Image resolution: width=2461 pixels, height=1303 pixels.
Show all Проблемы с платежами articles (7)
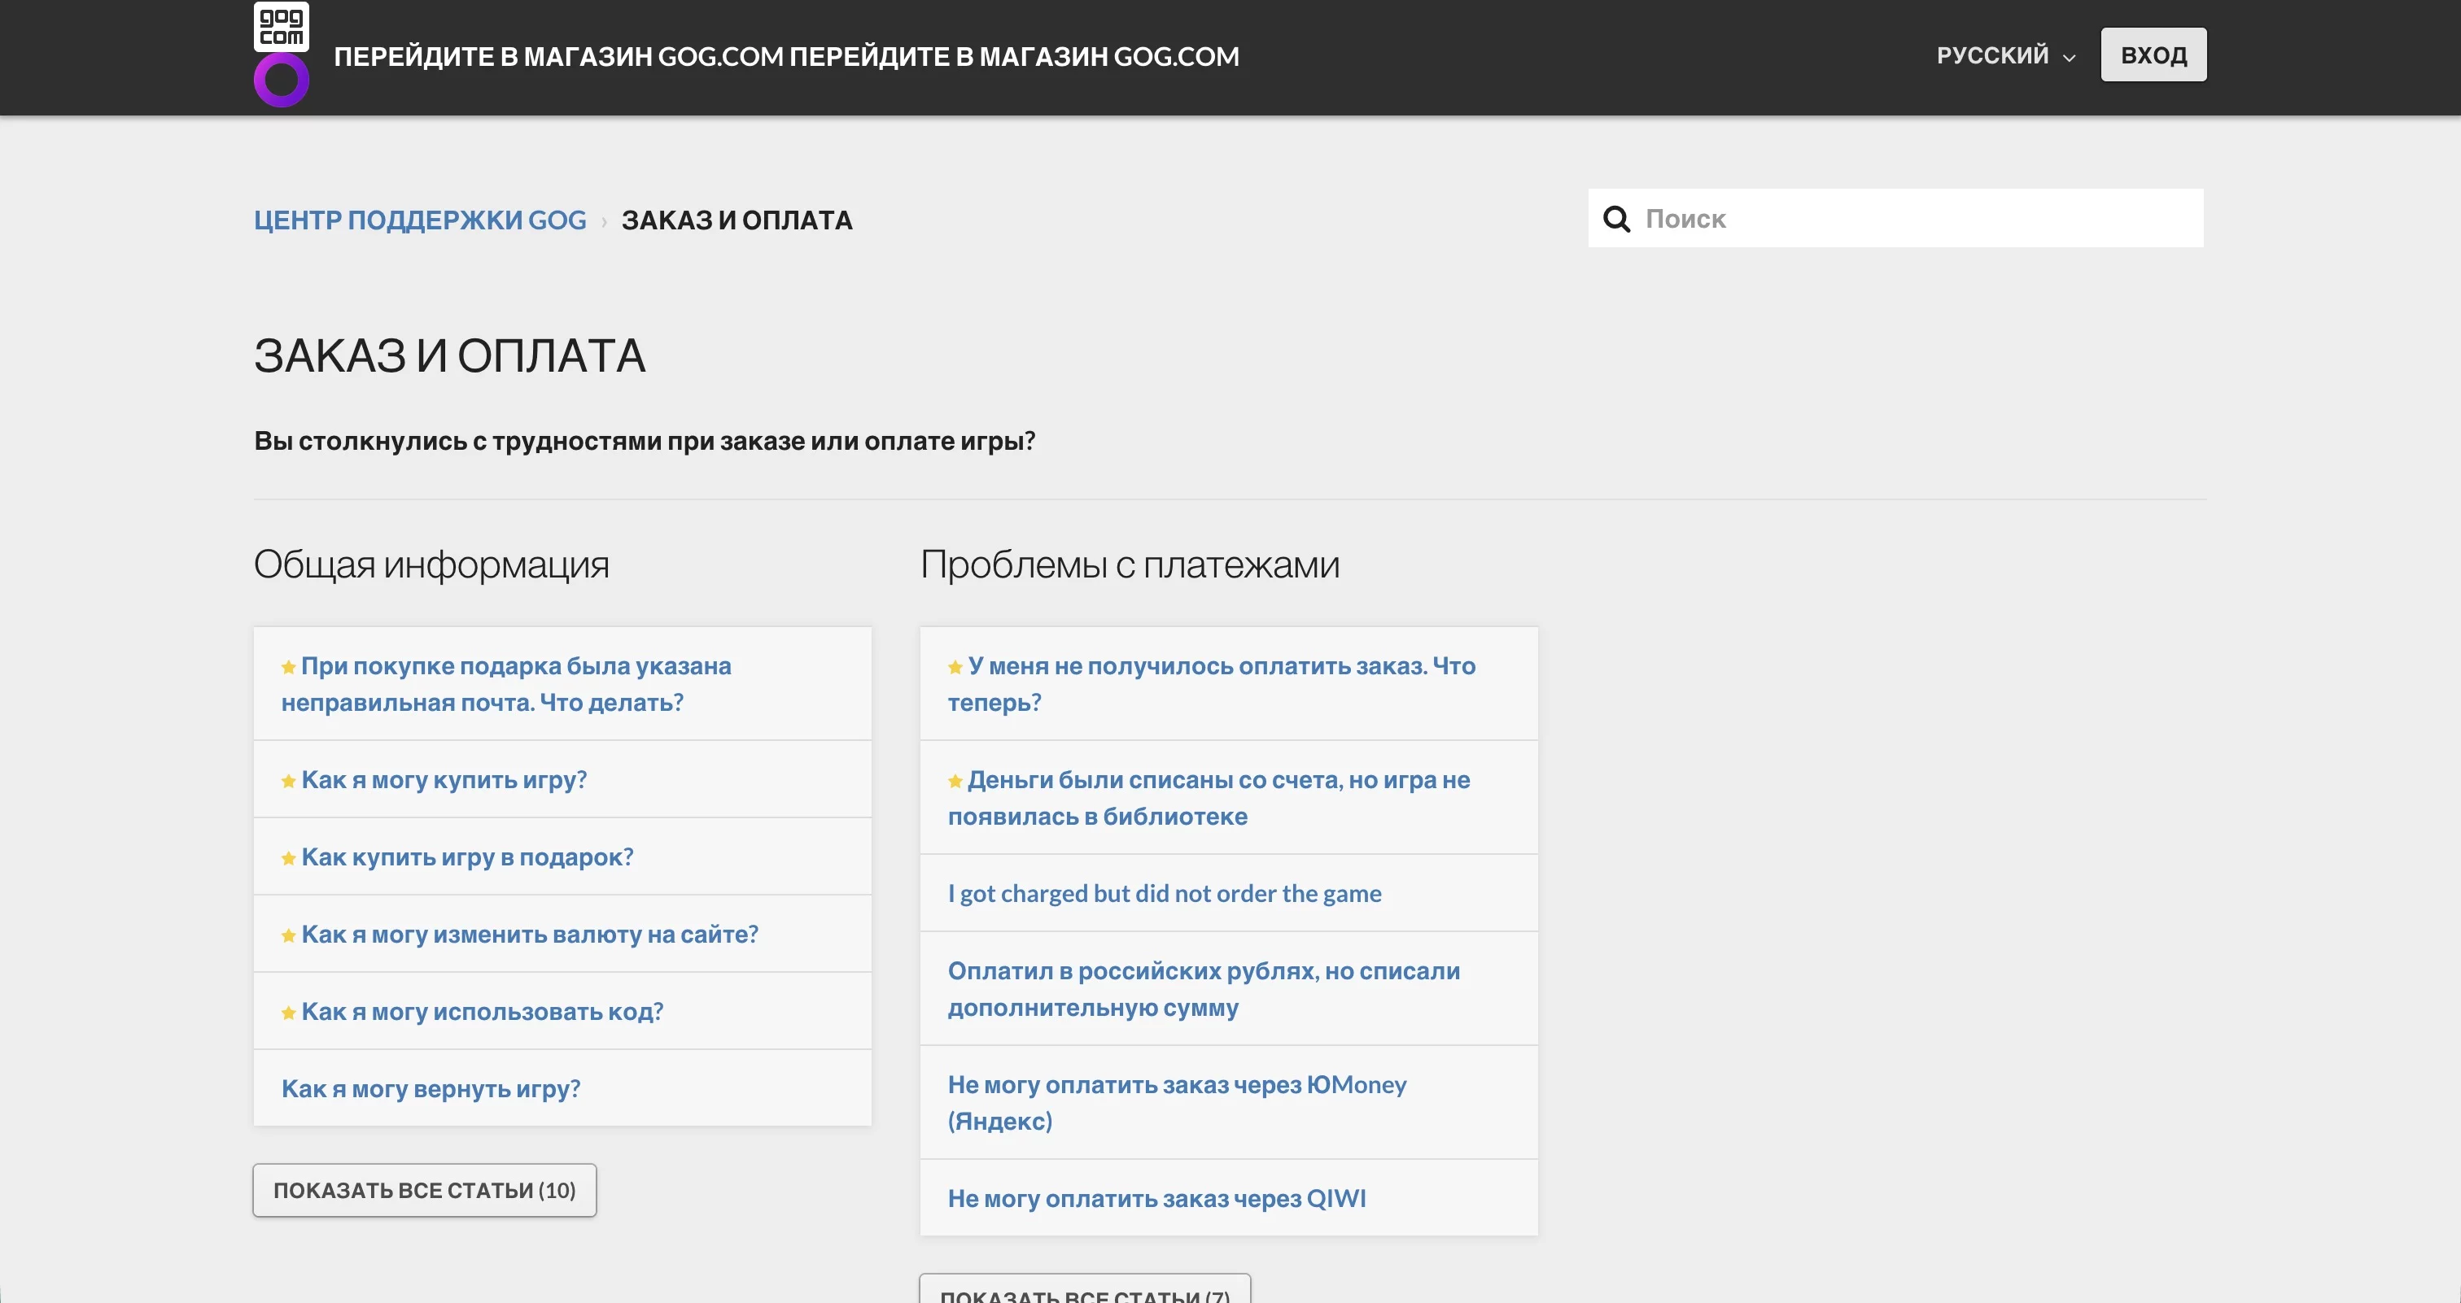pyautogui.click(x=1084, y=1292)
